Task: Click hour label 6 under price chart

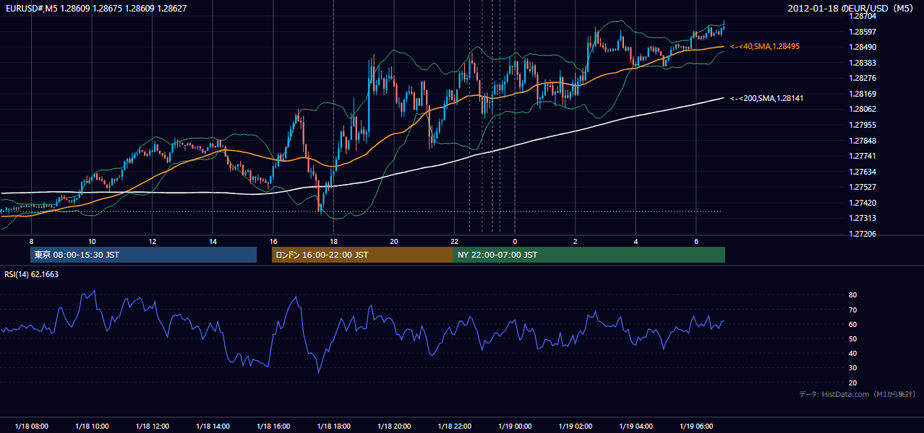Action: click(696, 240)
